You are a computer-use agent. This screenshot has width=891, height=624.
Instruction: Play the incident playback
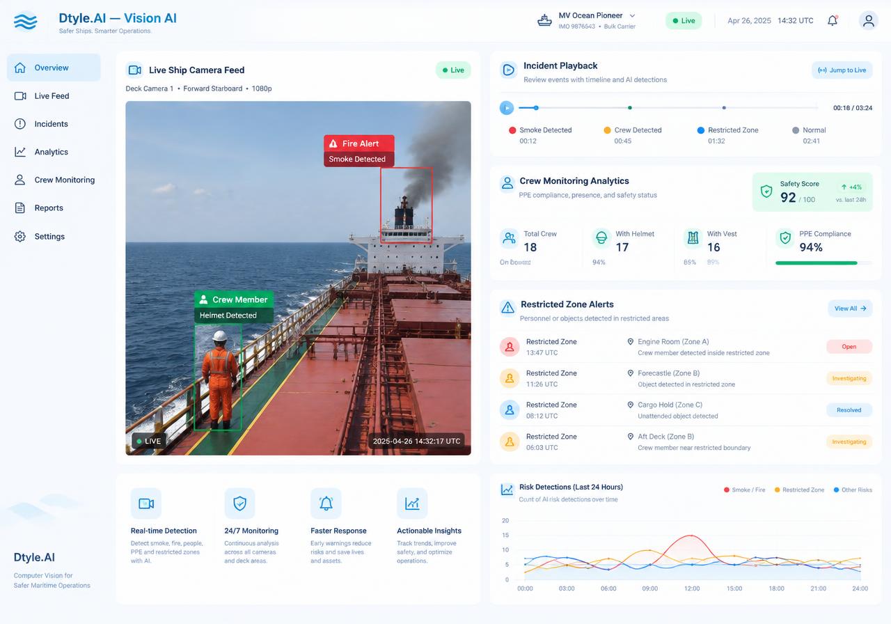507,108
